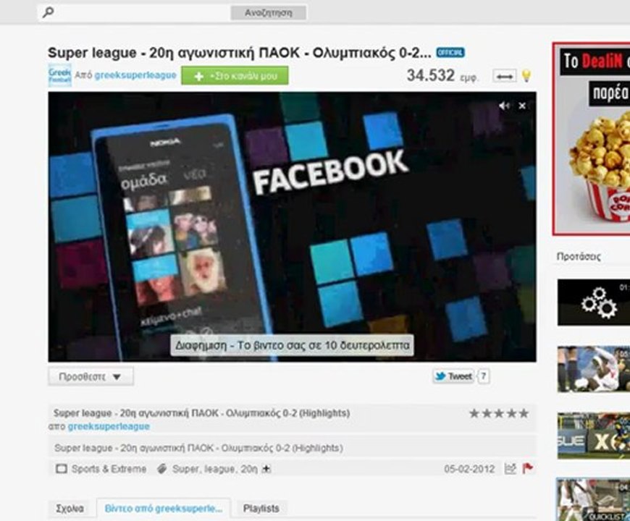Click the tweet count bubble showing 7

pos(484,376)
